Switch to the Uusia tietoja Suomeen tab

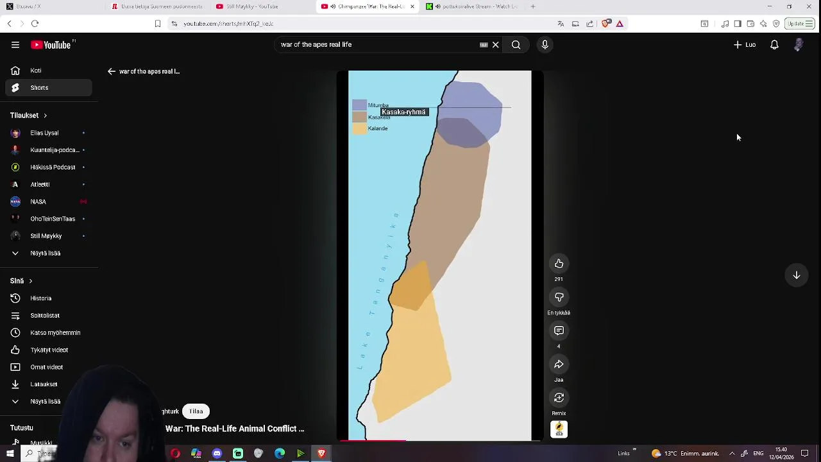(x=157, y=6)
